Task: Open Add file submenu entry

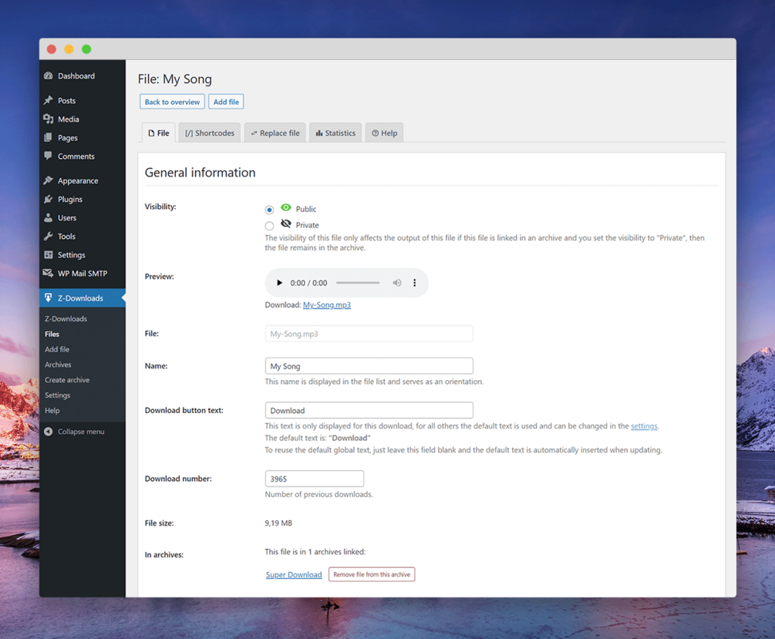Action: tap(57, 349)
